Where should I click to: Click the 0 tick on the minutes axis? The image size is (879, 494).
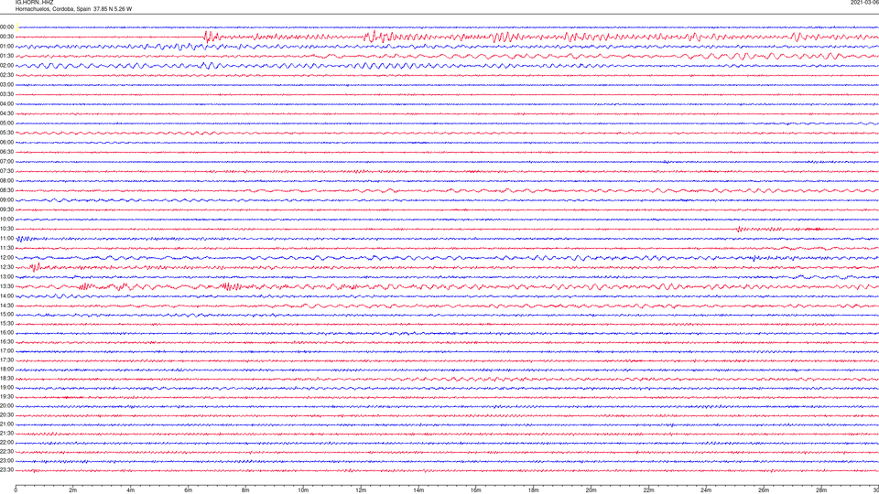point(16,490)
